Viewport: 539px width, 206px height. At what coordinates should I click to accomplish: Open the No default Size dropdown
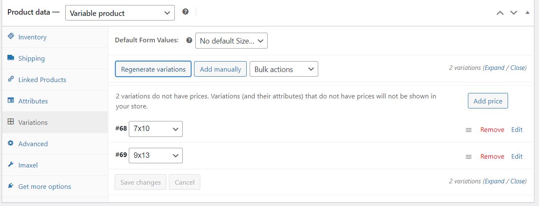[231, 41]
